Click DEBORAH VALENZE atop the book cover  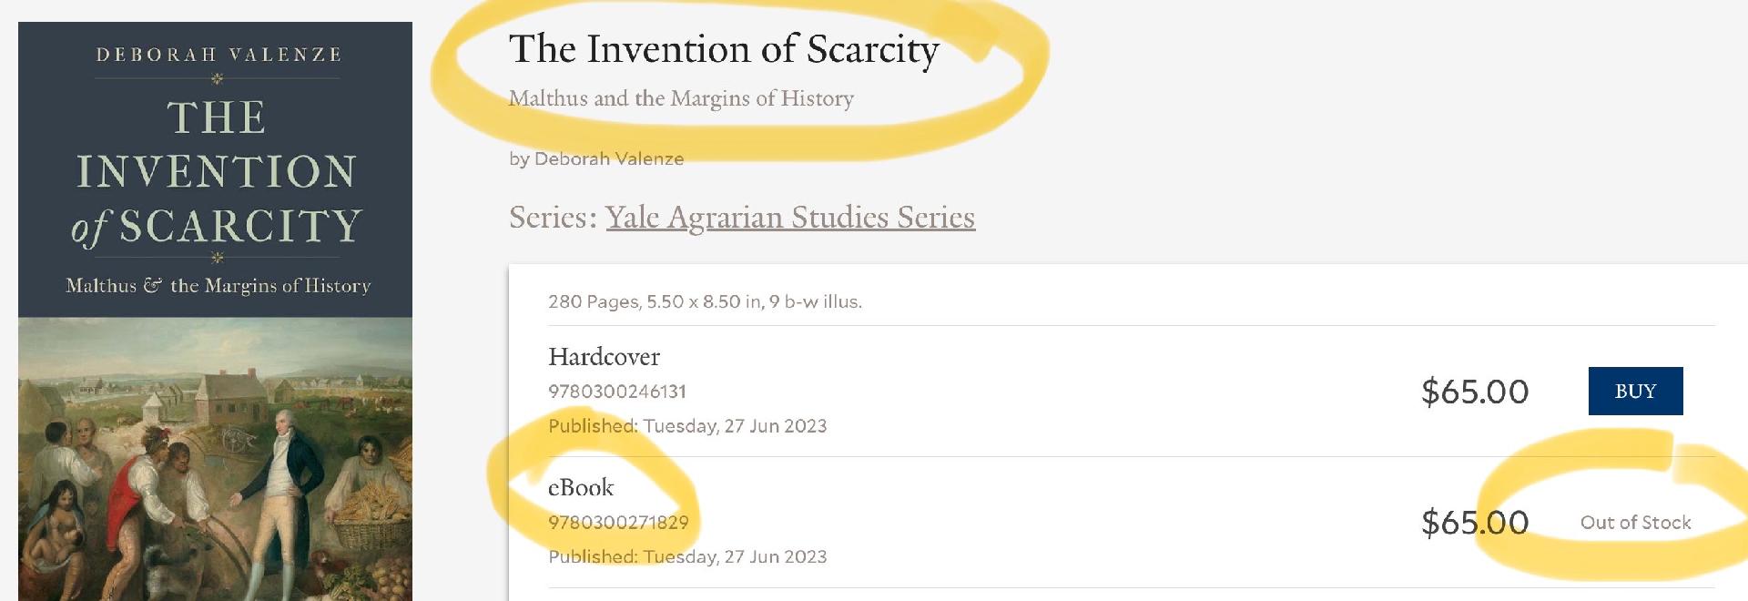(218, 55)
